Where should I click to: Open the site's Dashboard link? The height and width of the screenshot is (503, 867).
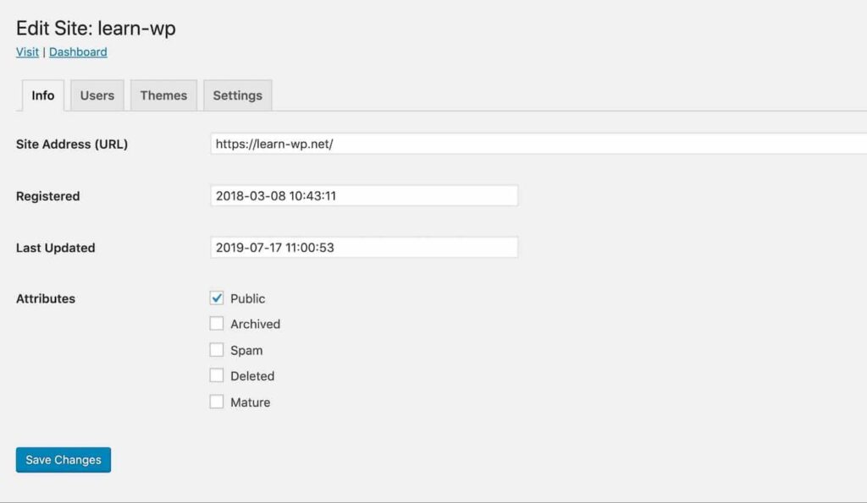[78, 52]
